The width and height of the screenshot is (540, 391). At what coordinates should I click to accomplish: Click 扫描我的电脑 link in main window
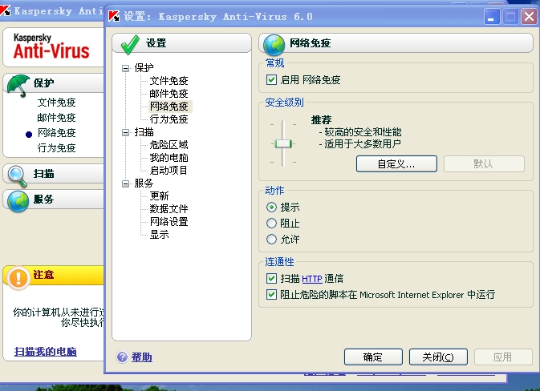46,352
